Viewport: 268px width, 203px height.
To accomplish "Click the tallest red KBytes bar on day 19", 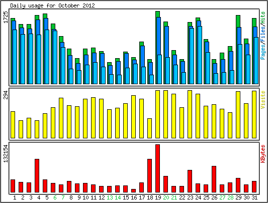I will [157, 168].
